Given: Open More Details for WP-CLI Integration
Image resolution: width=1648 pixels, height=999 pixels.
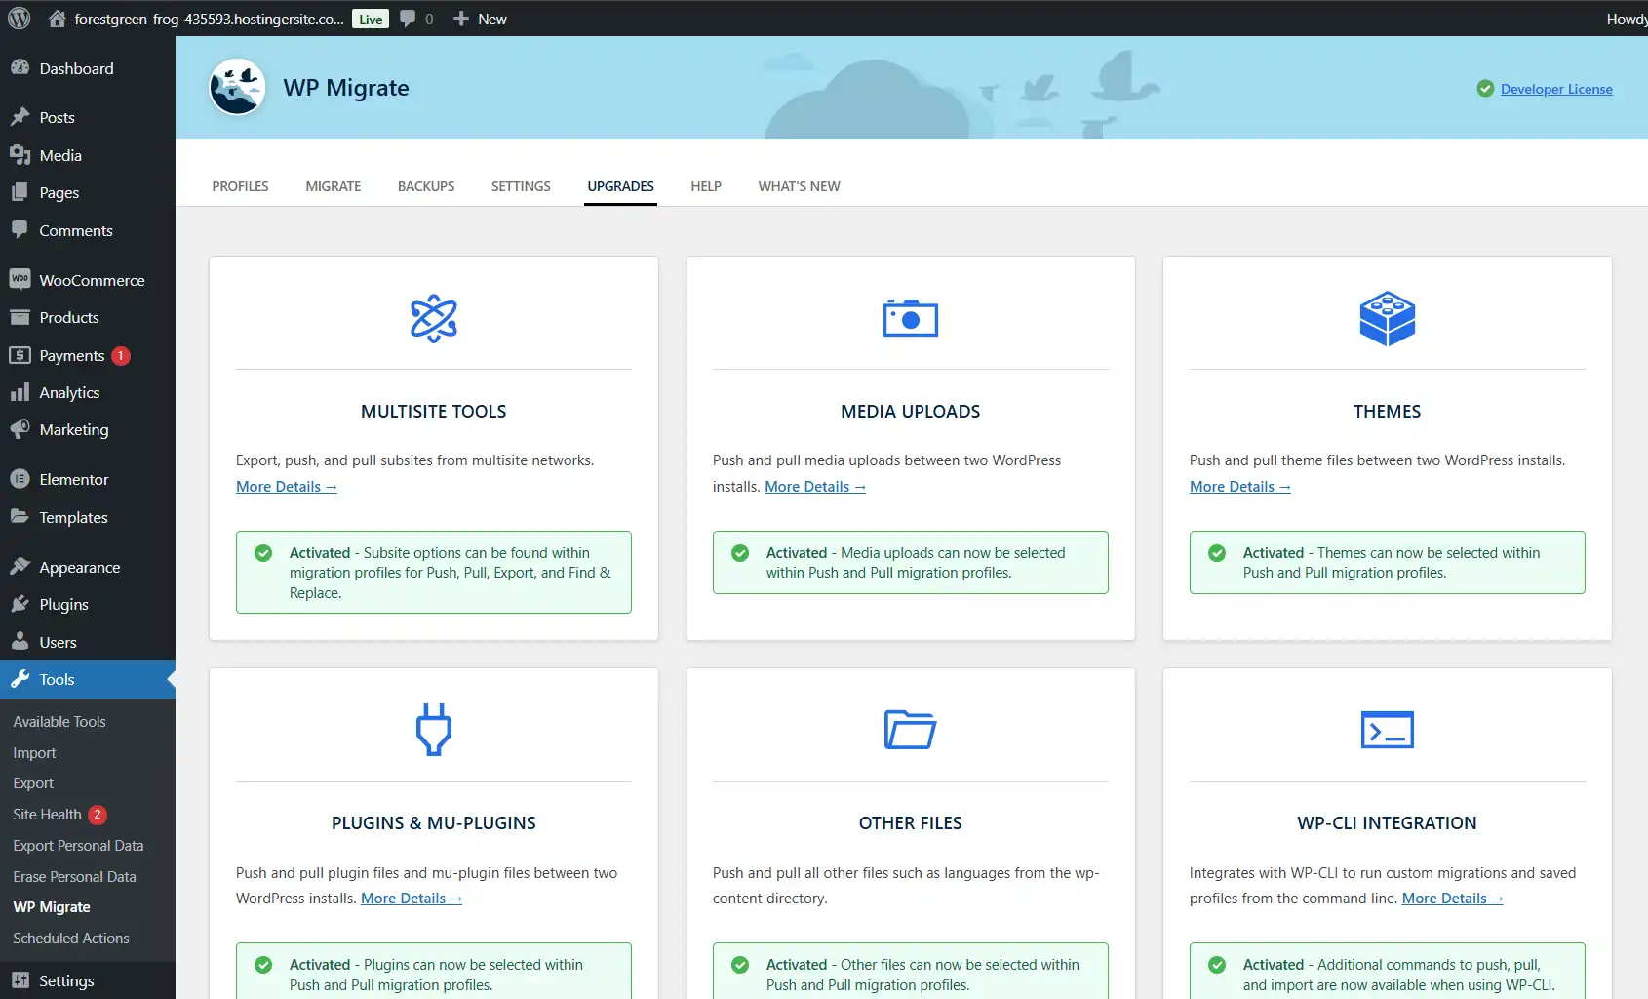Looking at the screenshot, I should (x=1453, y=899).
